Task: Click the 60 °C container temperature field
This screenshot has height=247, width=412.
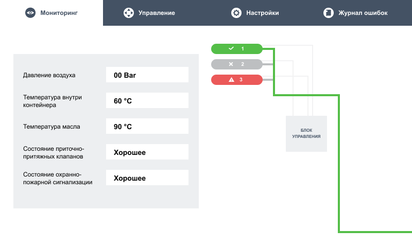Action: pyautogui.click(x=147, y=100)
